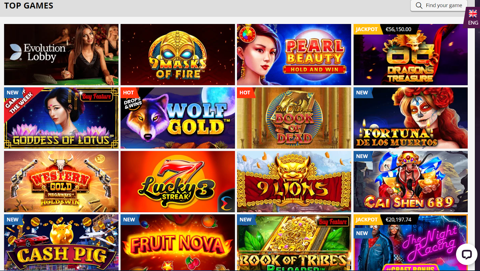Open Western Gold Megaways tile
Image resolution: width=480 pixels, height=271 pixels.
(x=61, y=181)
